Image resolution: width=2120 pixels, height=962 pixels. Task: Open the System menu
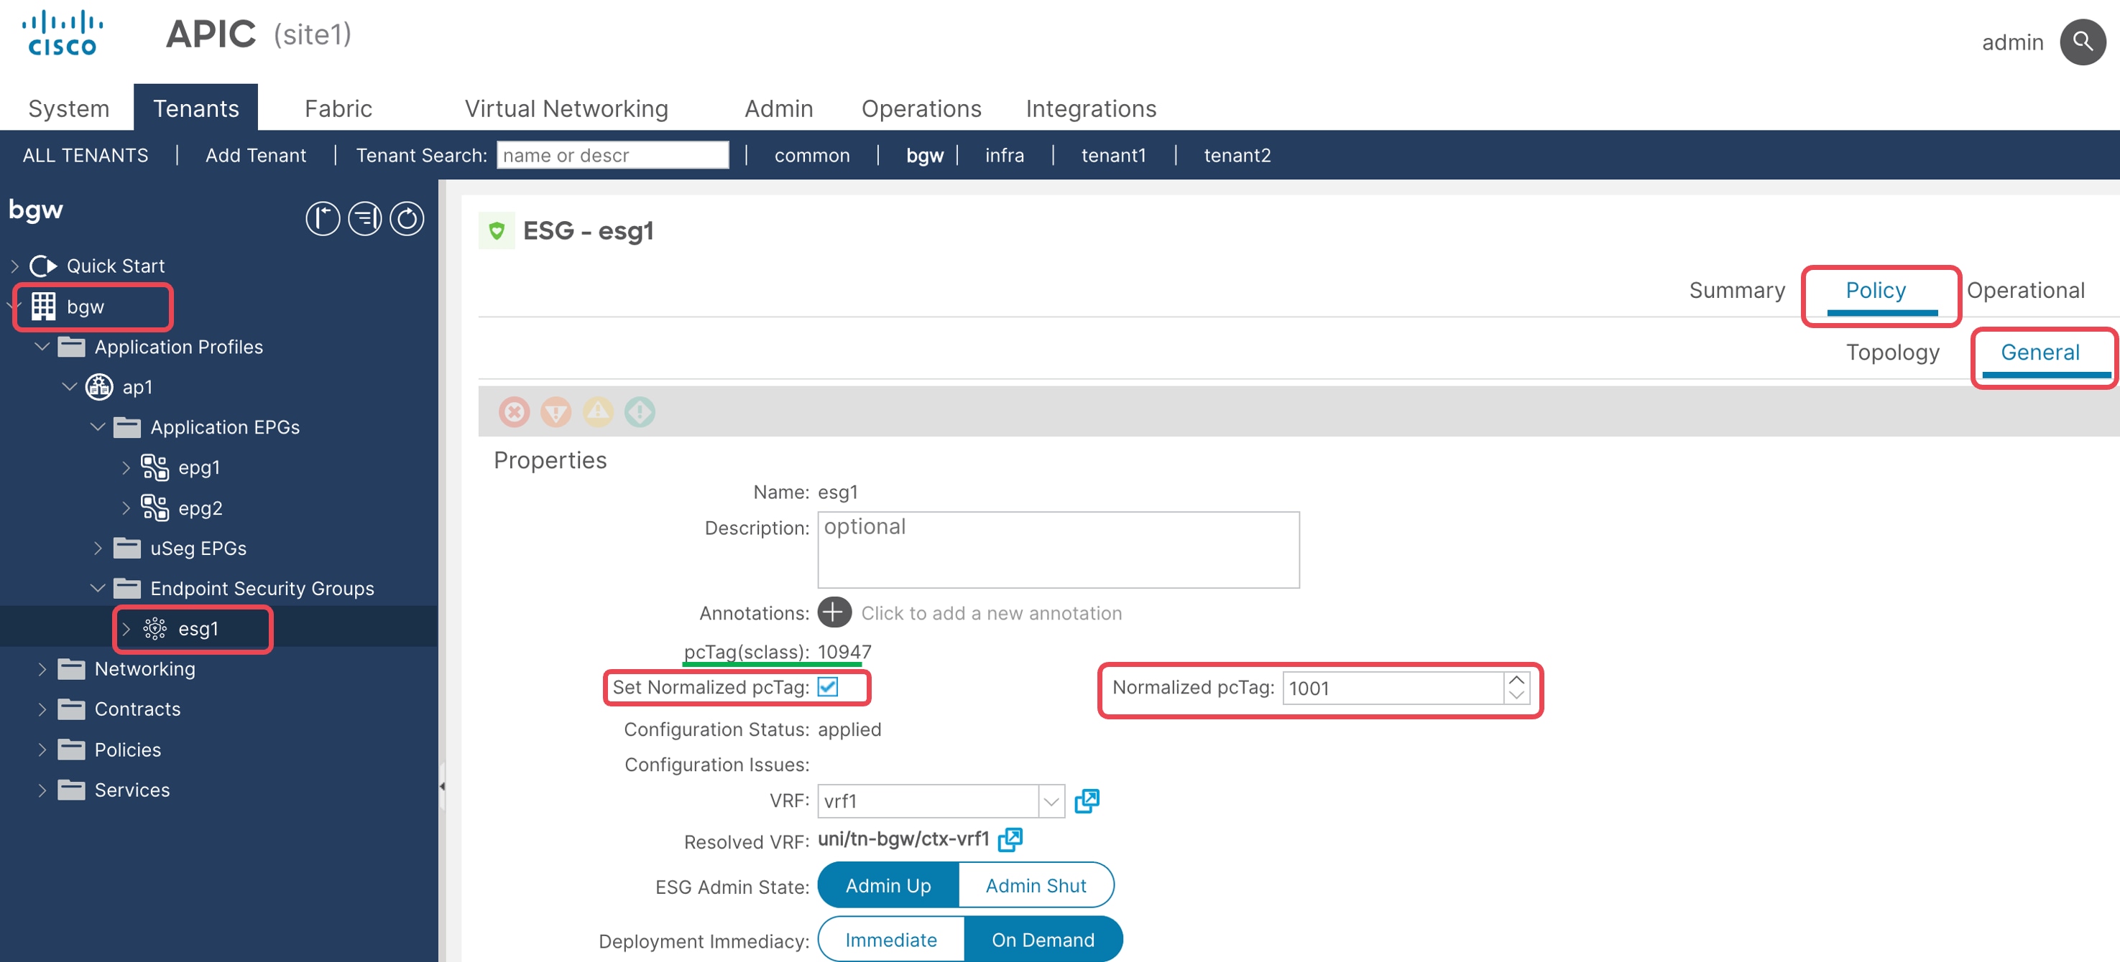pyautogui.click(x=68, y=108)
